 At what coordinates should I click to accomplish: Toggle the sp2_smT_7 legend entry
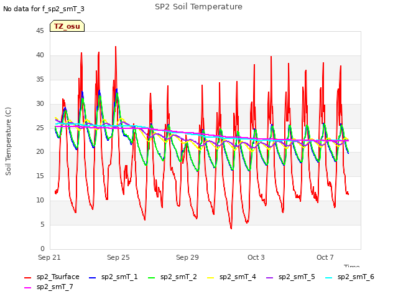coord(49,287)
